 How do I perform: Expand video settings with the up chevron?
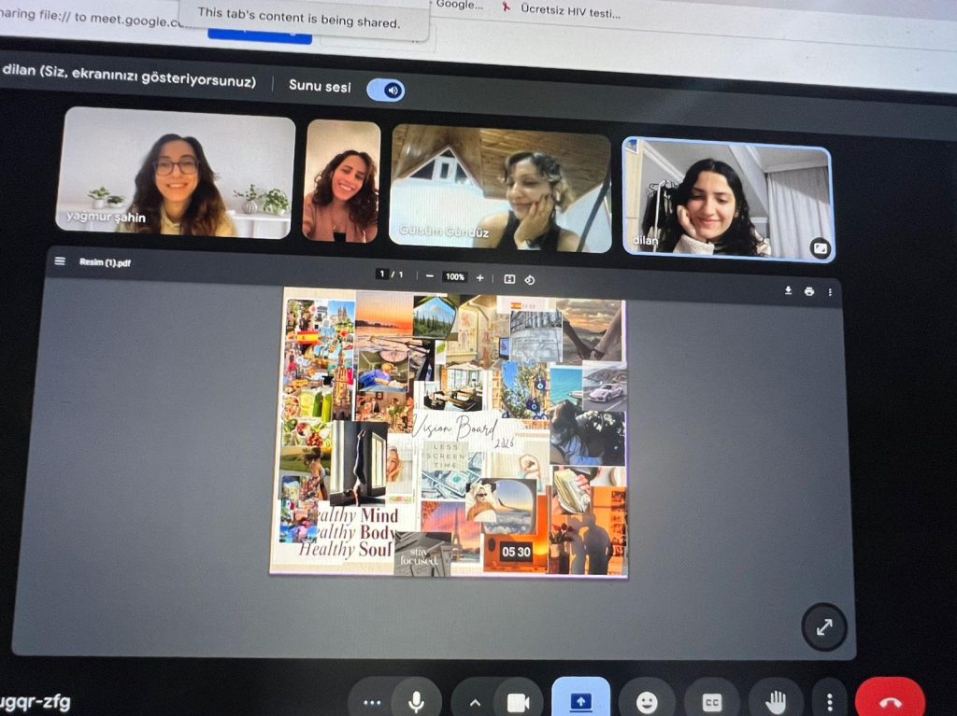pyautogui.click(x=475, y=703)
